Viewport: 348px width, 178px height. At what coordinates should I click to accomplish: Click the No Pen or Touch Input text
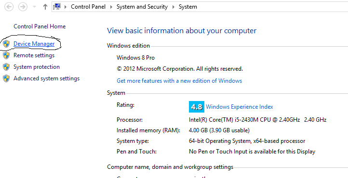pos(252,152)
